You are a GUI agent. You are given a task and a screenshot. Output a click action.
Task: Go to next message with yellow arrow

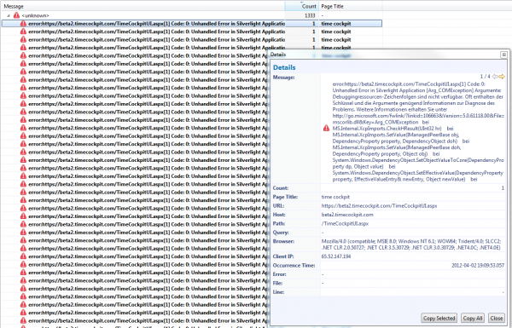point(502,77)
